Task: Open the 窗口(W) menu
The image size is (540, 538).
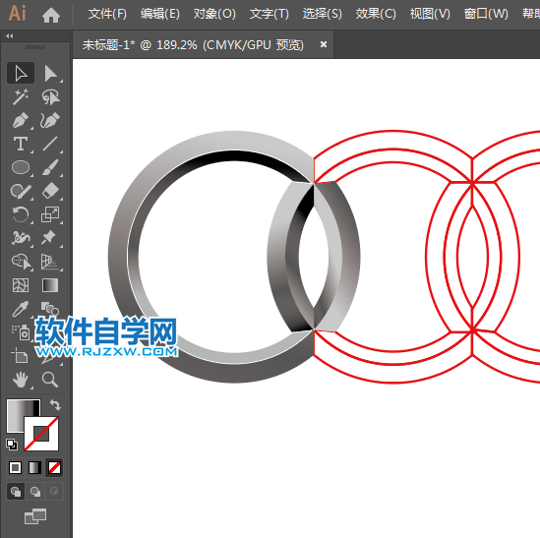Action: 486,14
